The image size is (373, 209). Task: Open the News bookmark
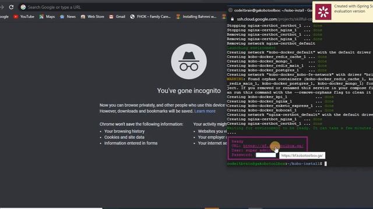(x=68, y=17)
